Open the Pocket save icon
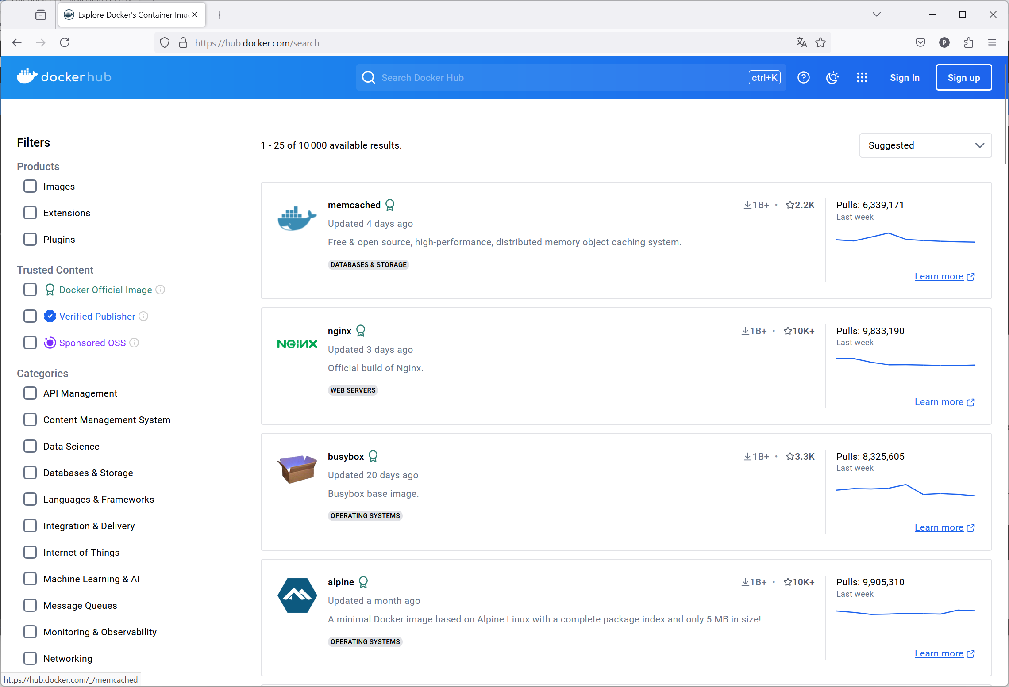The height and width of the screenshot is (687, 1009). (x=920, y=42)
